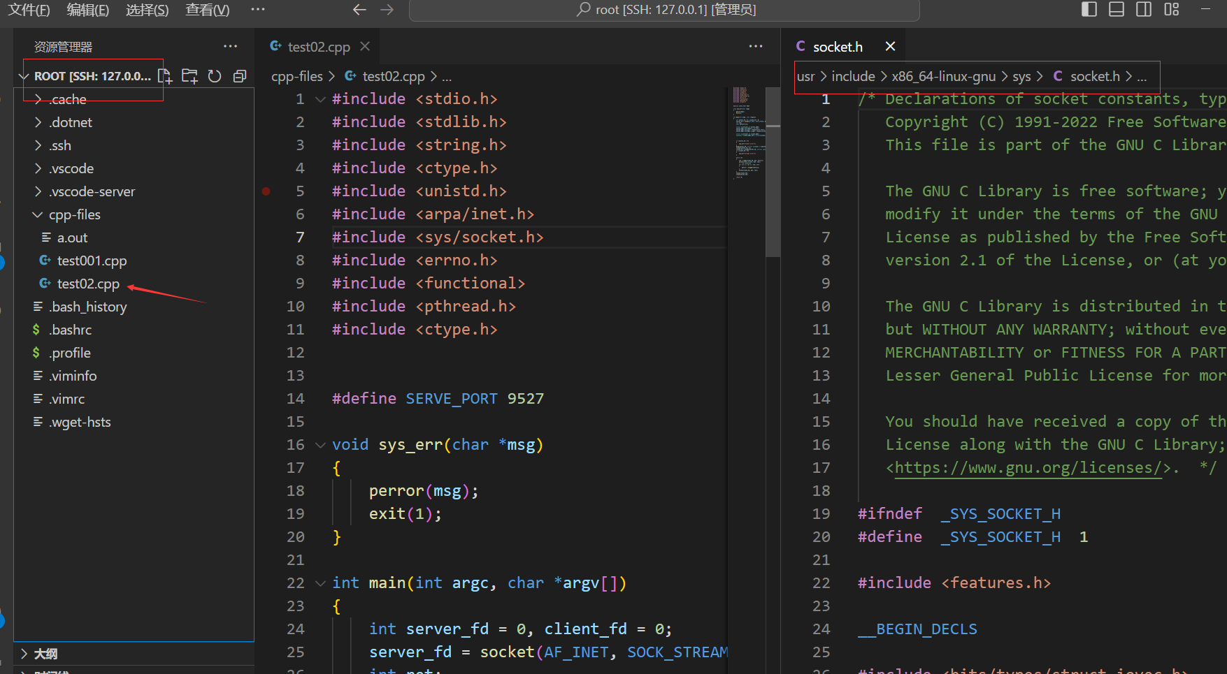Open more actions for test02.cpp editor group

(x=756, y=46)
